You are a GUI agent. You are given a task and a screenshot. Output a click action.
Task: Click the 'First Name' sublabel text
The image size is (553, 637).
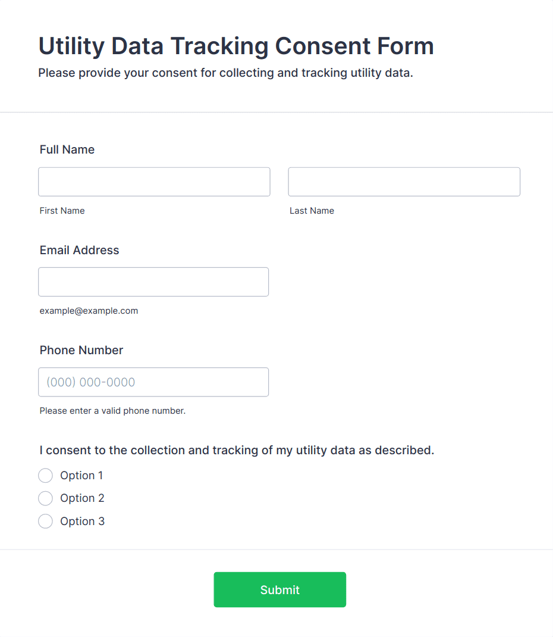coord(62,211)
